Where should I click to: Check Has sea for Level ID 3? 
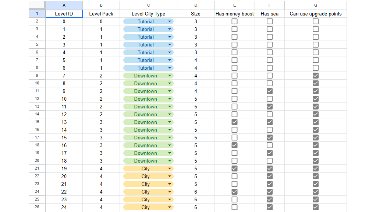[270, 45]
